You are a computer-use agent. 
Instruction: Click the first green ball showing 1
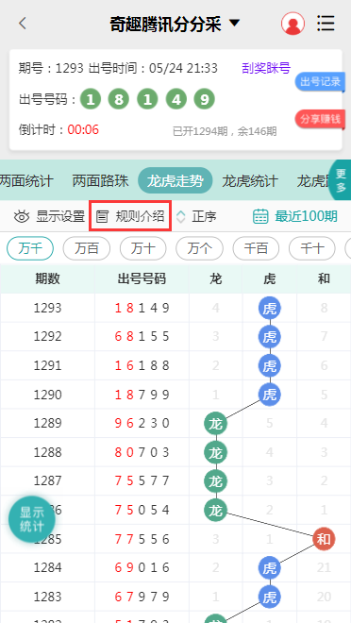tap(91, 99)
